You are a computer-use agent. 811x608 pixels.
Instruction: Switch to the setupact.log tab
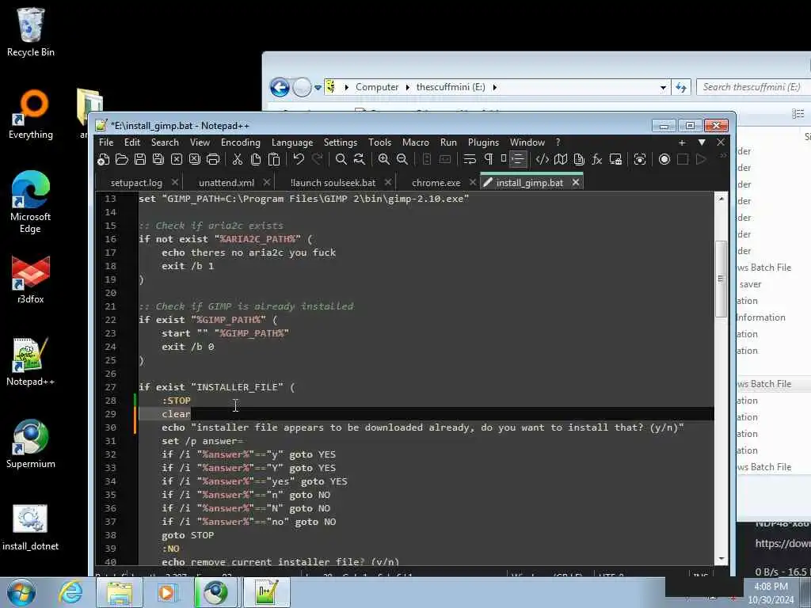(136, 183)
